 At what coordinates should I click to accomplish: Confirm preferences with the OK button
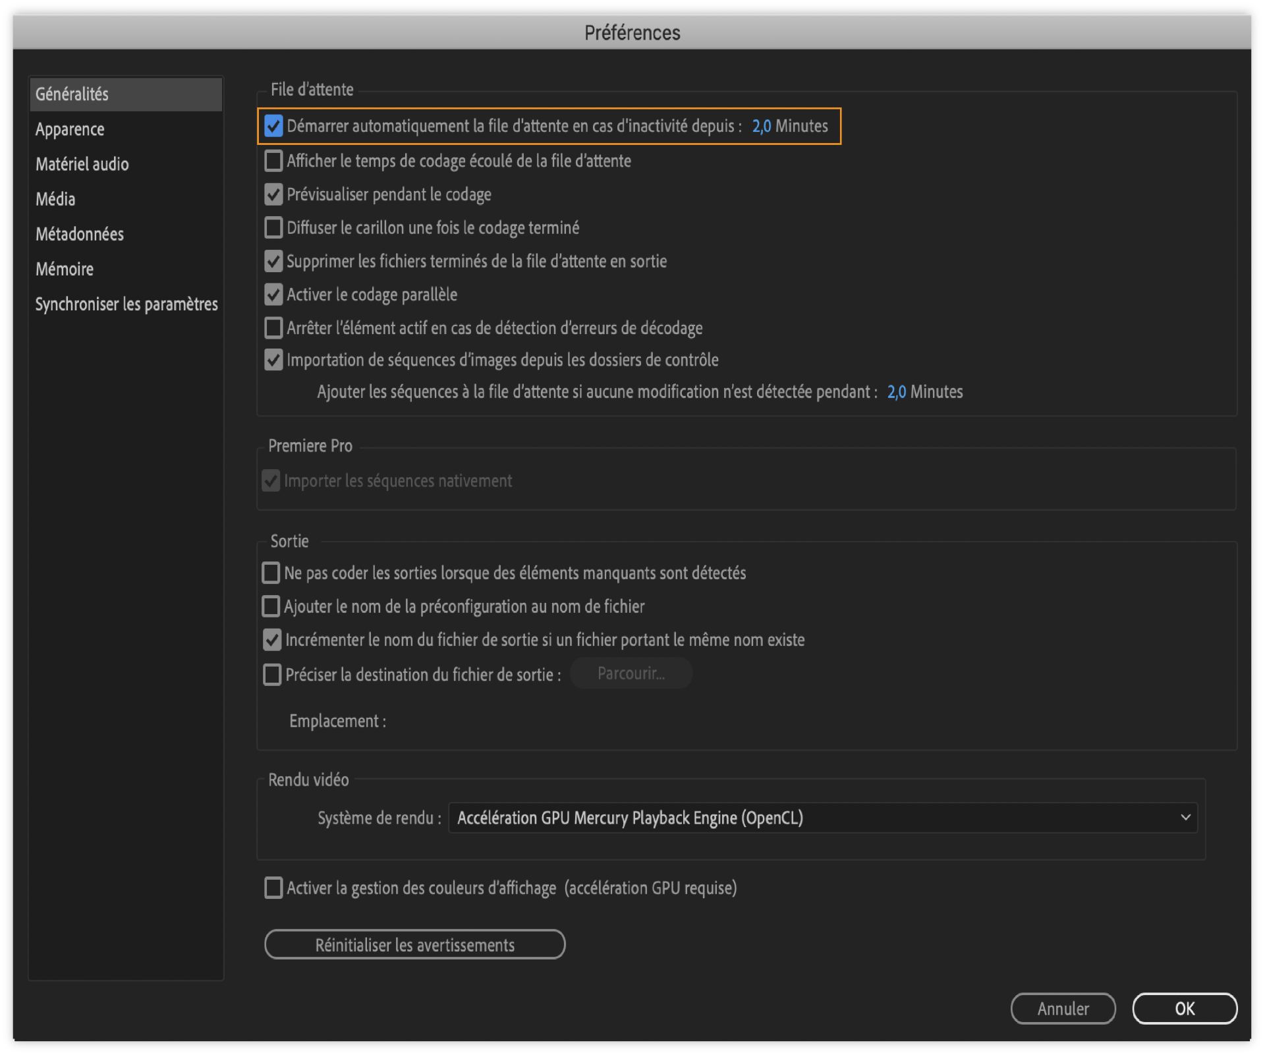click(1184, 1008)
